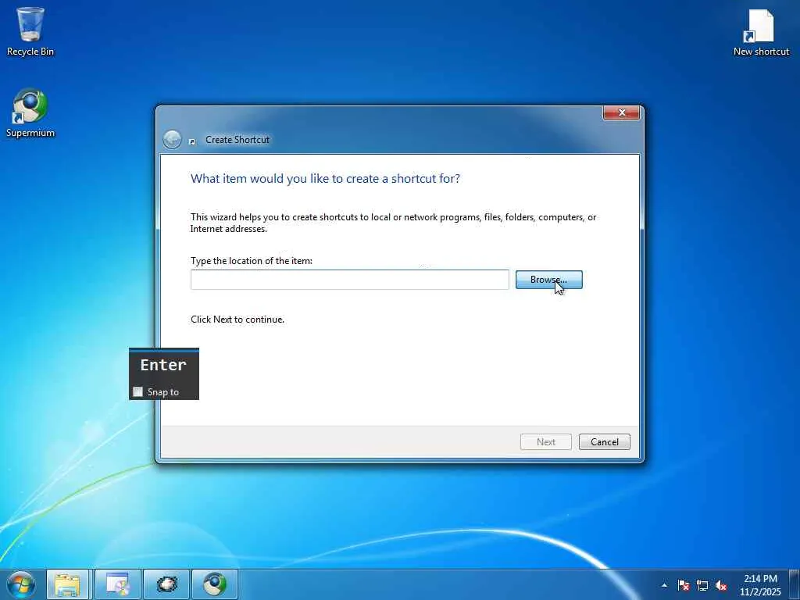Open Windows Explorer from taskbar
800x600 pixels.
[67, 584]
